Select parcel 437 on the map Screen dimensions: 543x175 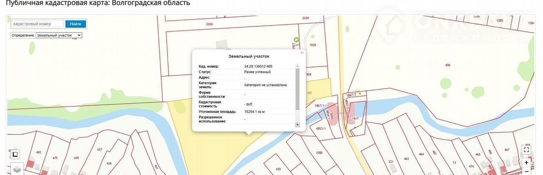(x=100, y=150)
